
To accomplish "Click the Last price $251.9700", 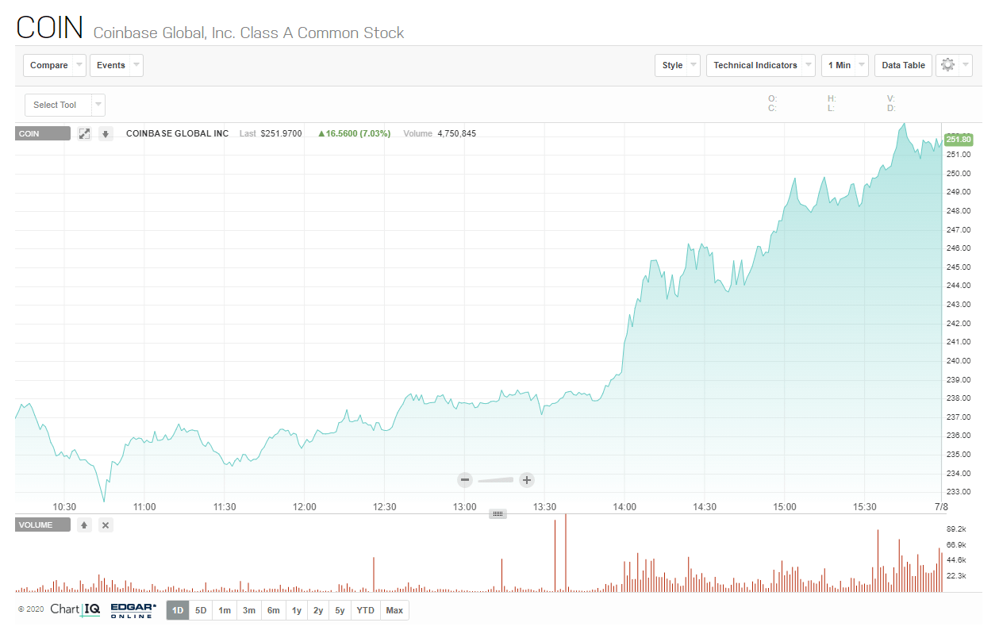I will [x=281, y=133].
